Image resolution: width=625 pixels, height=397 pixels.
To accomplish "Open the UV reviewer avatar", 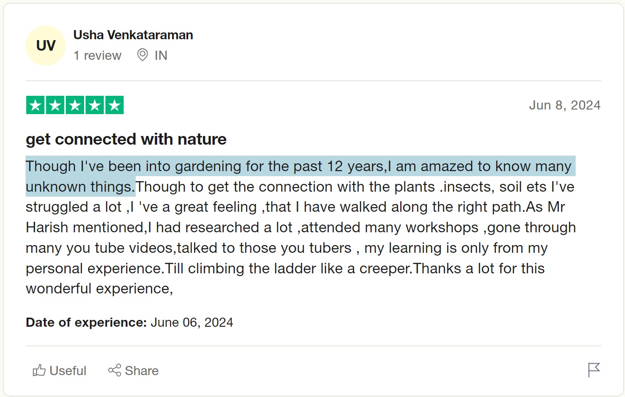I will 46,46.
